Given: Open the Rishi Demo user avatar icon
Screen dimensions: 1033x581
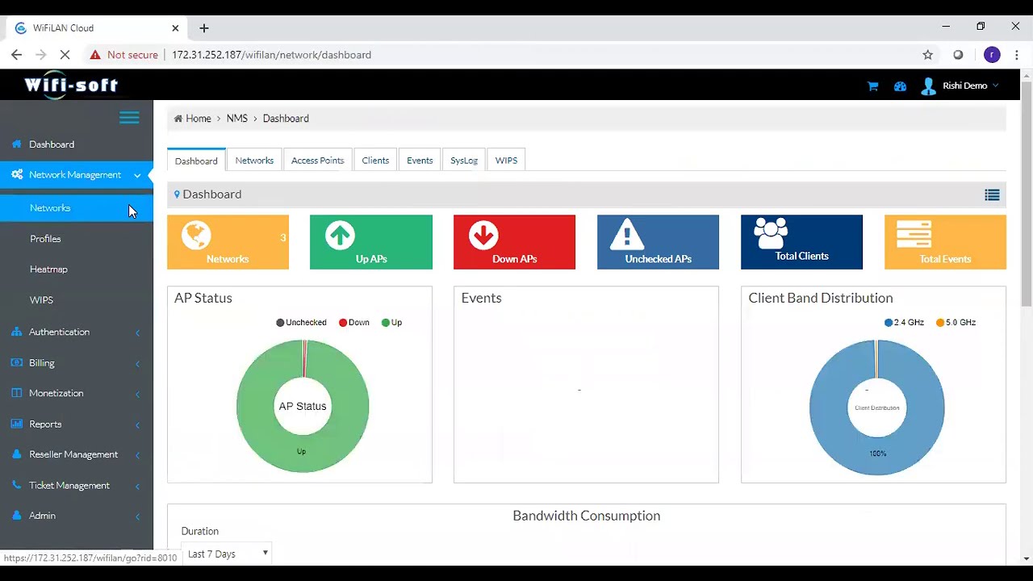Looking at the screenshot, I should pos(928,86).
